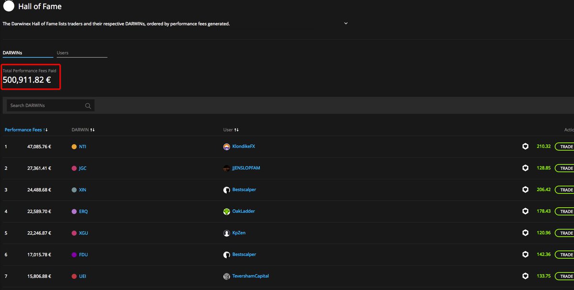Open the XIN DARWIN link
Viewport: 574px width, 290px height.
[82, 190]
